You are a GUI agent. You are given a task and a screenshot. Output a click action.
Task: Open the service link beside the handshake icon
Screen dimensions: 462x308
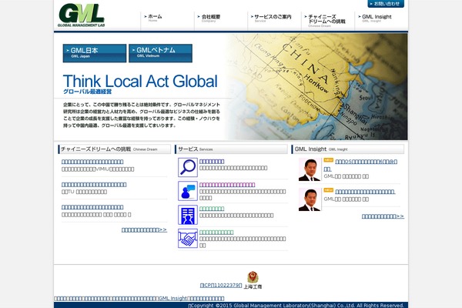(216, 233)
